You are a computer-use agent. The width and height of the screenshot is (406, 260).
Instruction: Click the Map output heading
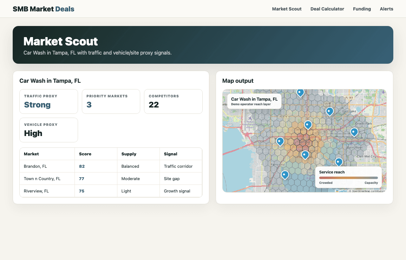point(238,81)
